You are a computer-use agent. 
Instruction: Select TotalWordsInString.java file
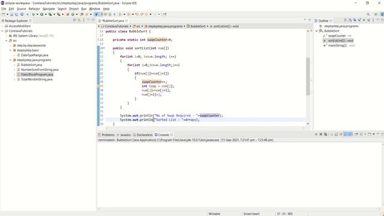[x=37, y=79]
